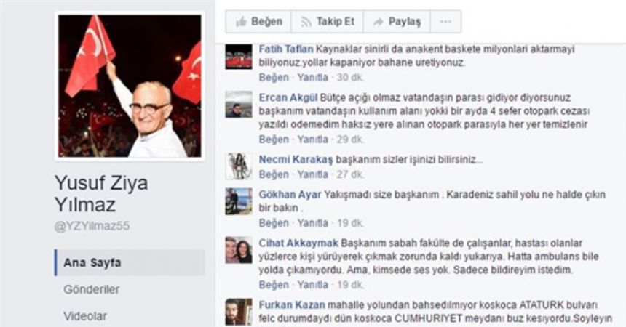The width and height of the screenshot is (626, 327).
Task: Like Fatih Taflan's comment via Beğen
Action: click(x=274, y=77)
